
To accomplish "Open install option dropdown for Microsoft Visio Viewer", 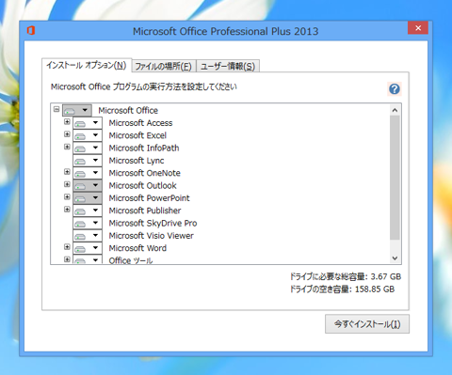I will click(88, 236).
